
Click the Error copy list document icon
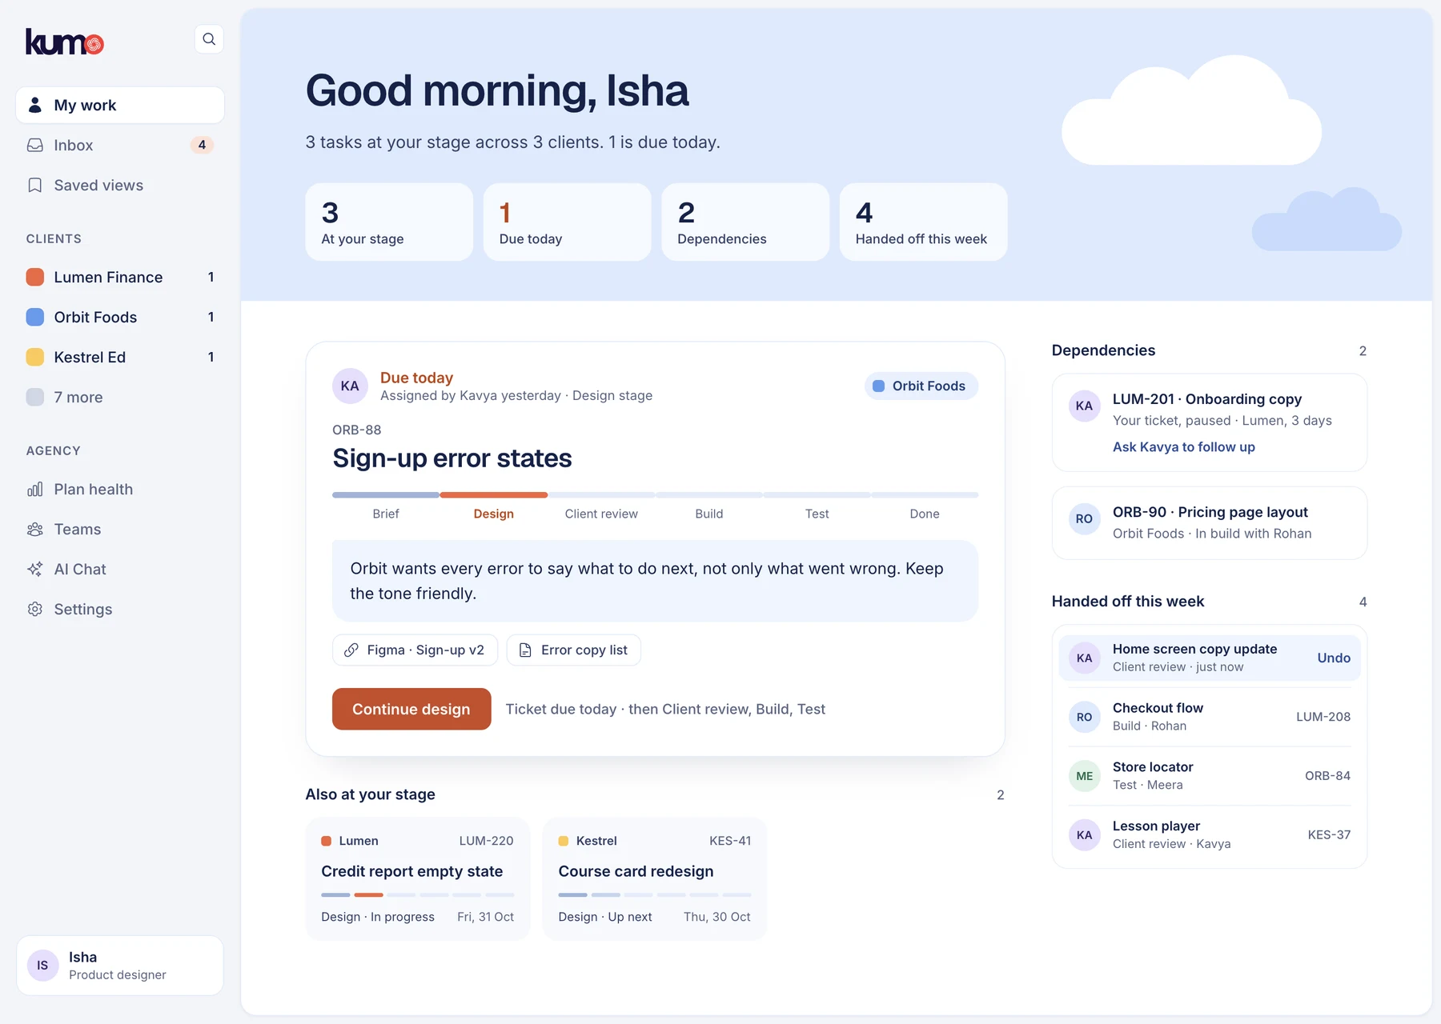point(525,650)
